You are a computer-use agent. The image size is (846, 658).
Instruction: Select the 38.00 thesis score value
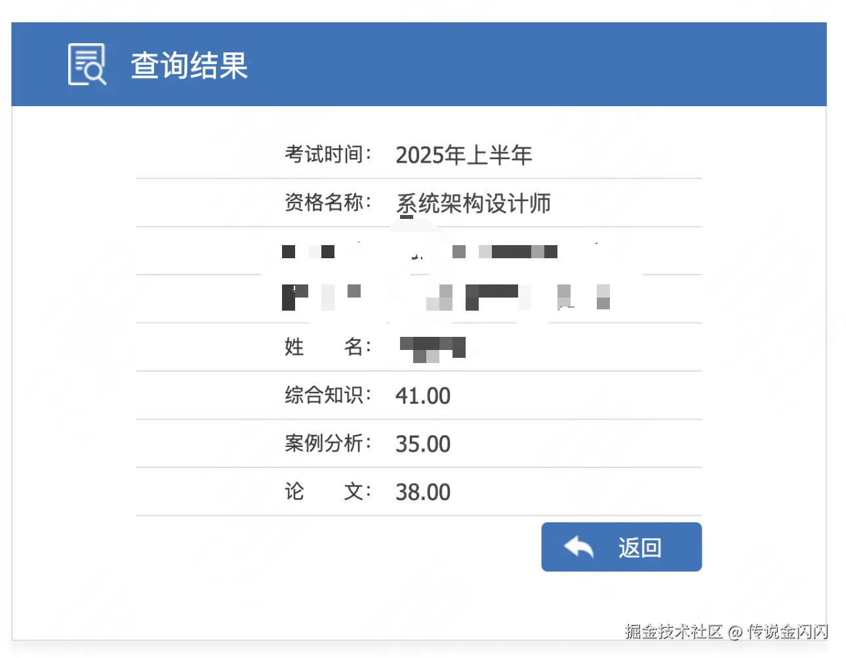(423, 492)
